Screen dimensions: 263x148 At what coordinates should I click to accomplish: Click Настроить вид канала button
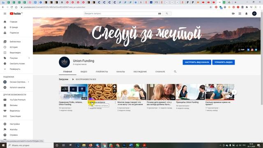pos(197,62)
